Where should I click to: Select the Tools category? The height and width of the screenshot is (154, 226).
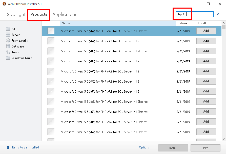[15, 52]
